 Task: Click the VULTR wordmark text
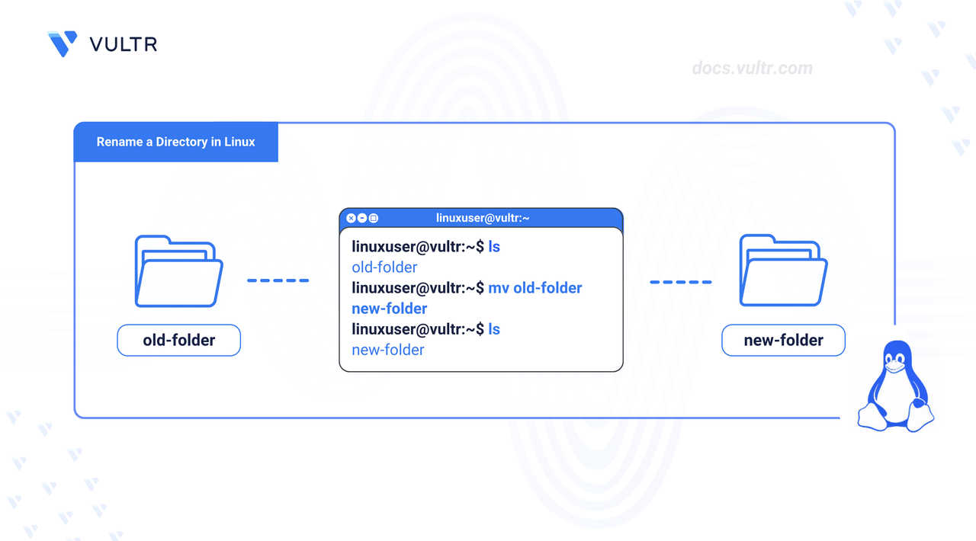click(124, 44)
